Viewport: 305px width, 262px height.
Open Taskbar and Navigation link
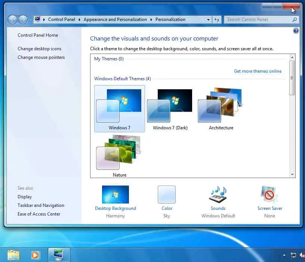(41, 205)
